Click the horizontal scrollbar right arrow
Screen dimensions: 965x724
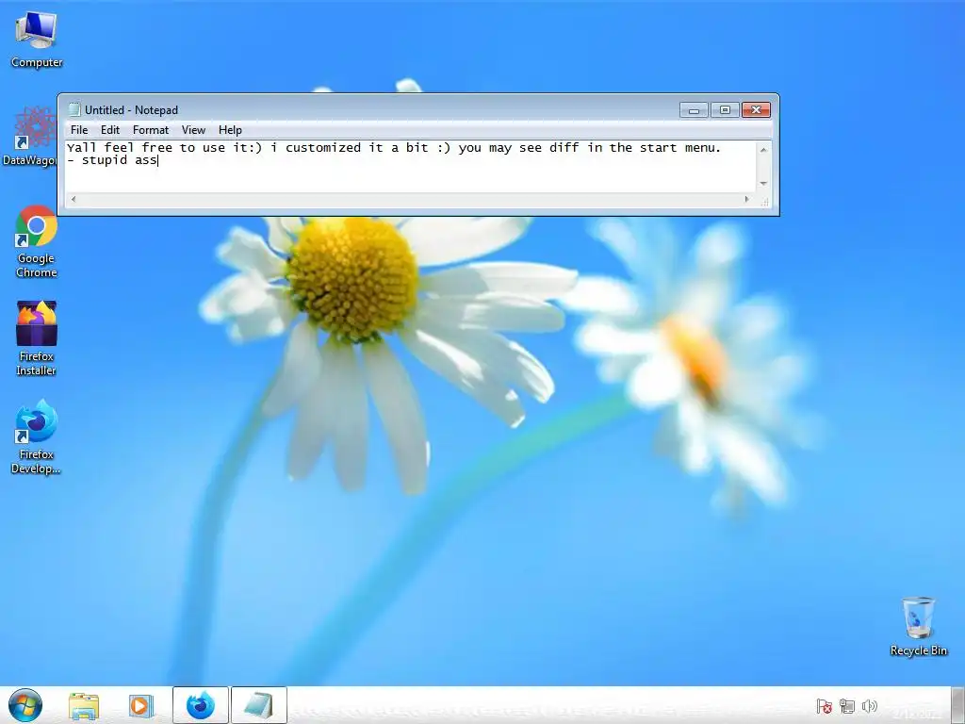click(x=746, y=199)
